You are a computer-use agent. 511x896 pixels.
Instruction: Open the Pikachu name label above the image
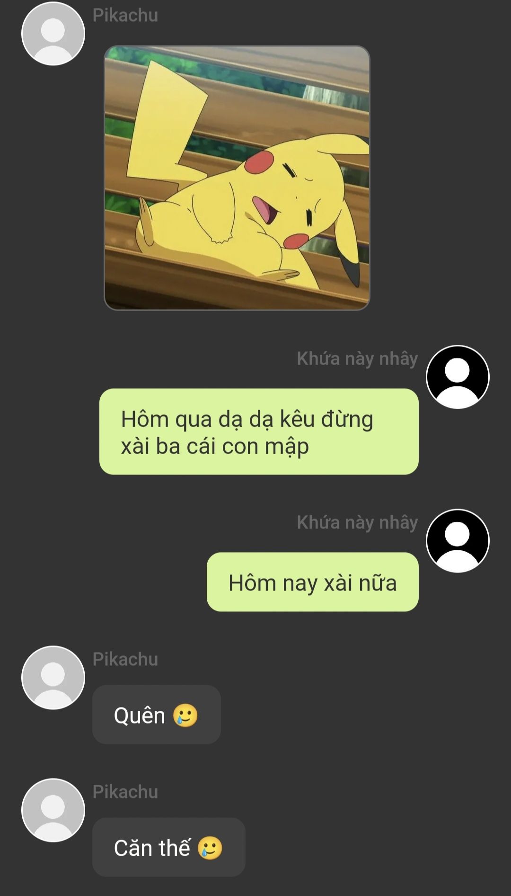pyautogui.click(x=125, y=15)
